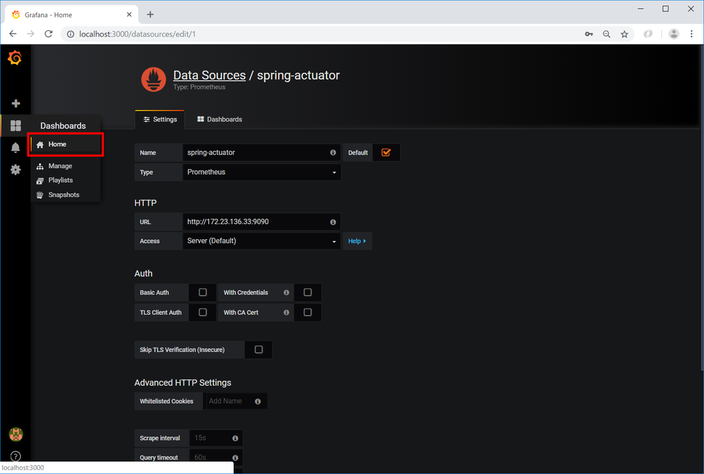Open the Help question mark icon

tap(16, 456)
